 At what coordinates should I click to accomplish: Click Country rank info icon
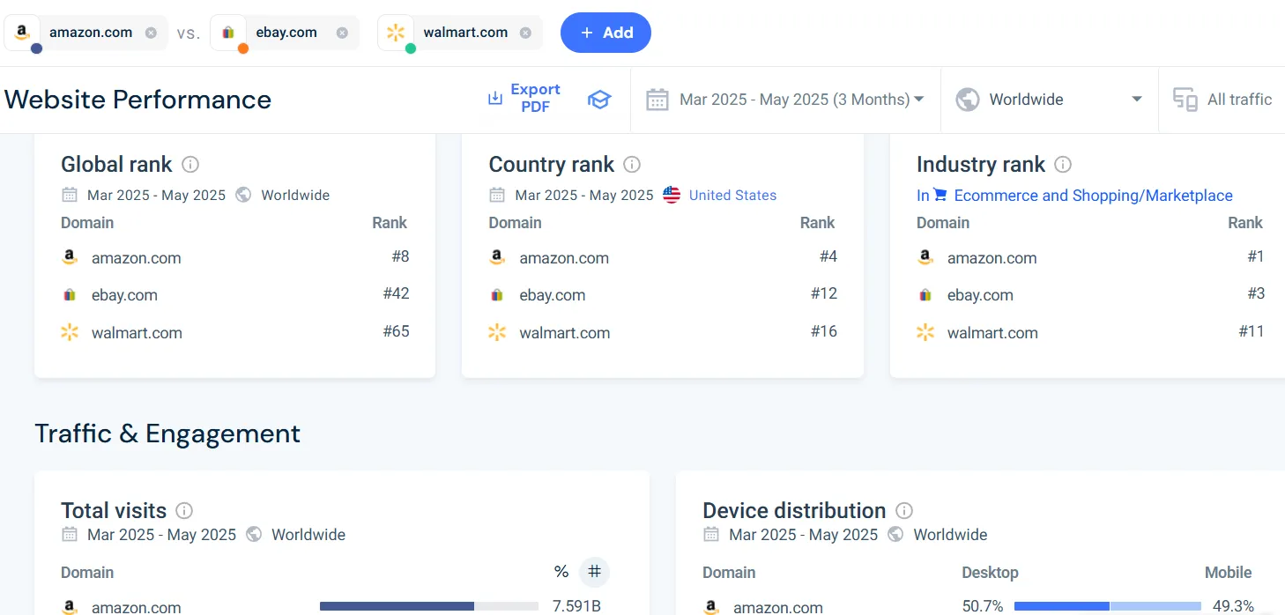click(x=632, y=165)
